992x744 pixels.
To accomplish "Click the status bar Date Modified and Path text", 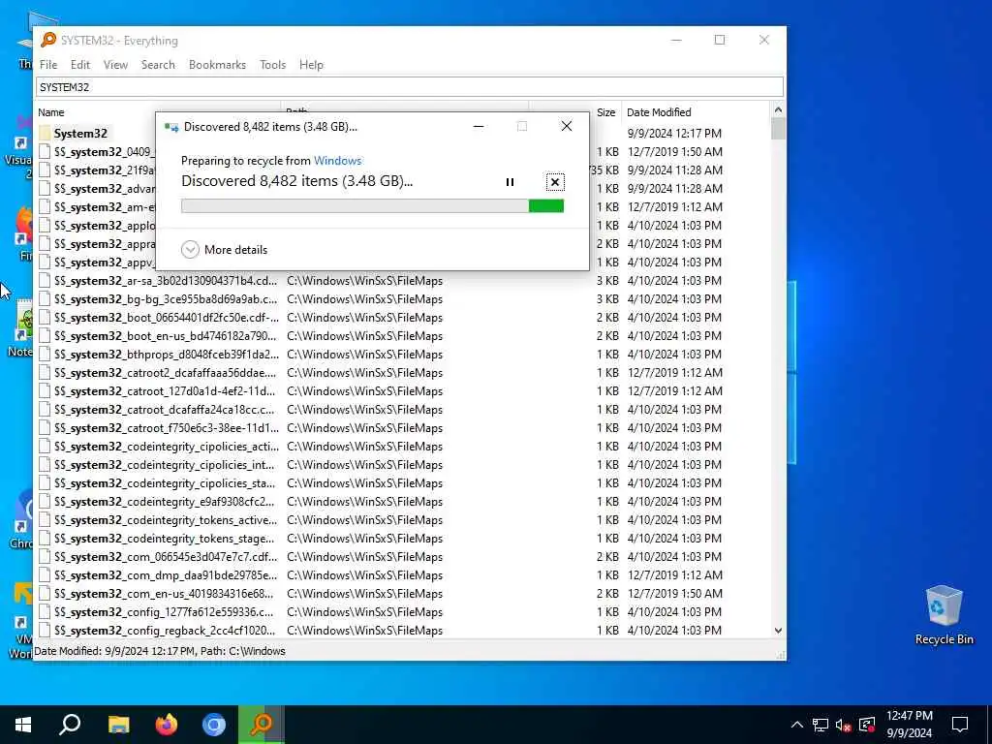I will pos(160,651).
